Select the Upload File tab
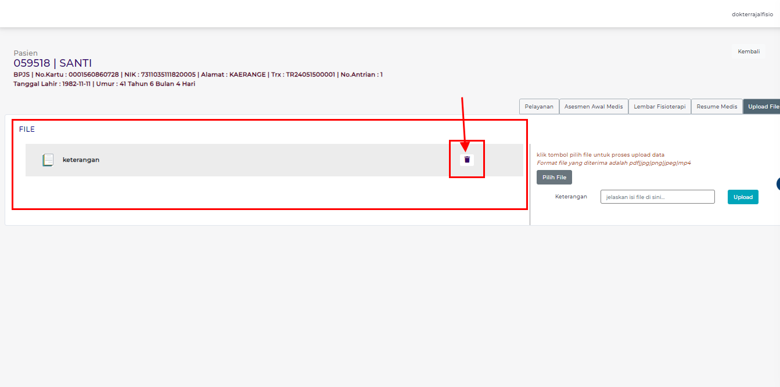This screenshot has width=780, height=387. click(763, 107)
